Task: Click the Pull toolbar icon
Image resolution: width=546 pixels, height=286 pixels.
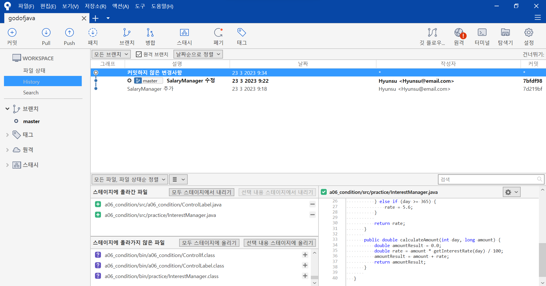Action: coord(46,36)
